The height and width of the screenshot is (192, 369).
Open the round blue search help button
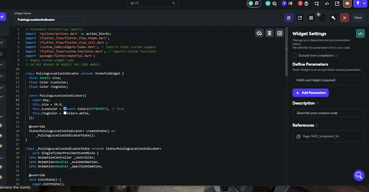[x=359, y=175]
